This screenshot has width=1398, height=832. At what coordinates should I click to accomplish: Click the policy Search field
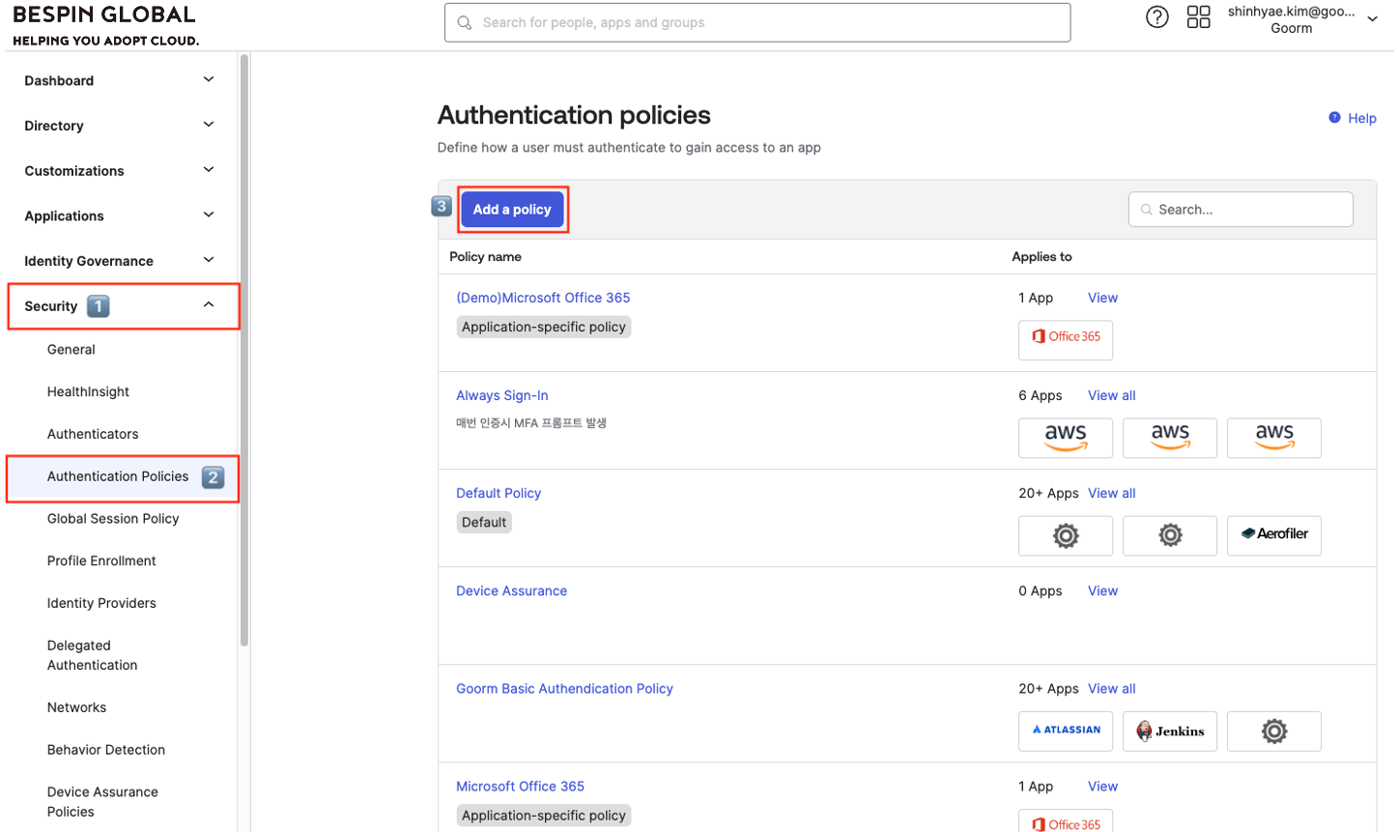pyautogui.click(x=1241, y=210)
